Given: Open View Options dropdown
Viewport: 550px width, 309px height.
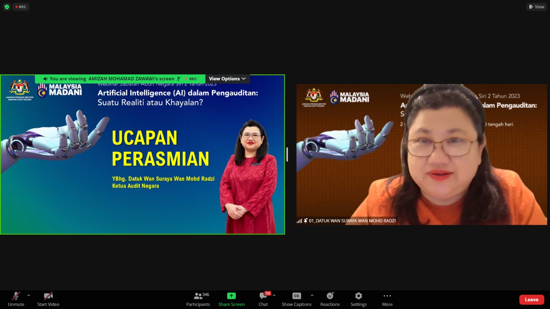Looking at the screenshot, I should point(228,79).
